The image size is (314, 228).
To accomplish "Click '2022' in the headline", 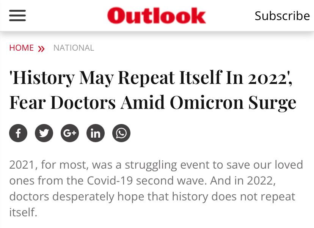I will pos(267,78).
